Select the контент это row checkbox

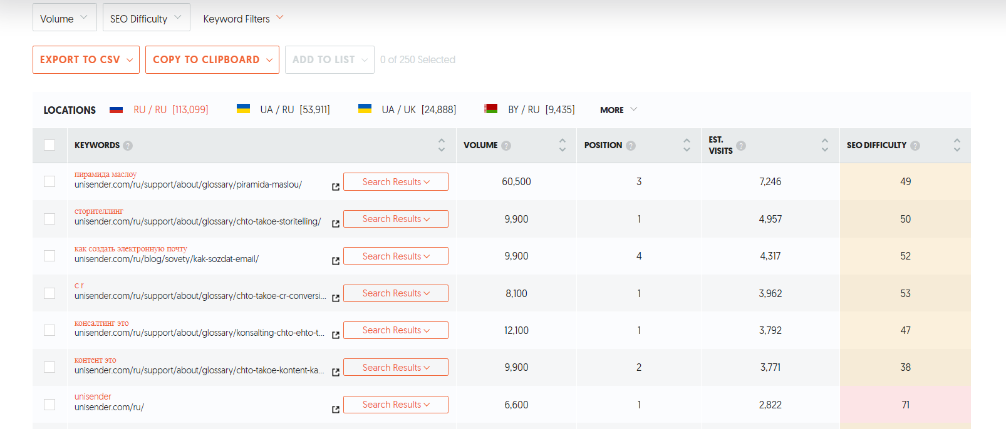tap(49, 367)
